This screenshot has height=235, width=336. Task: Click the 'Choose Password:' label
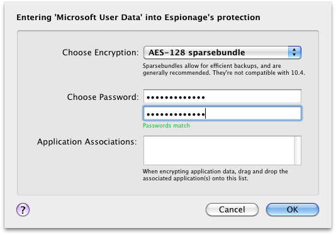[103, 97]
